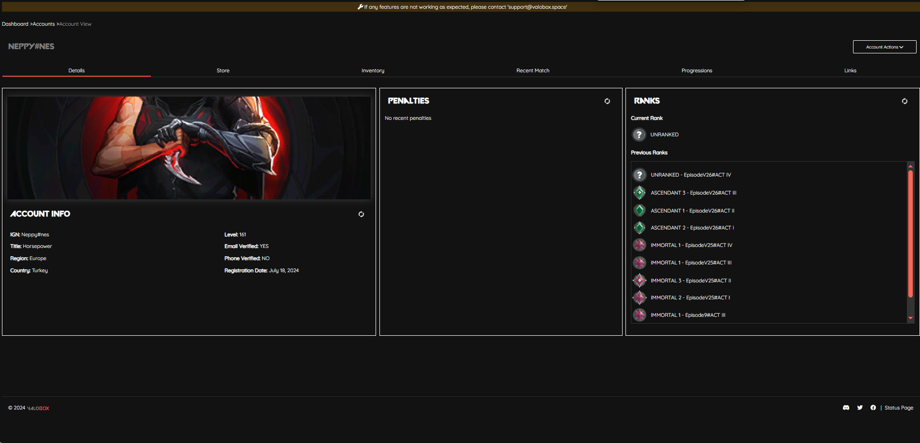Click the Previous Ranks heading
Screen dimensions: 920x443
pos(649,152)
